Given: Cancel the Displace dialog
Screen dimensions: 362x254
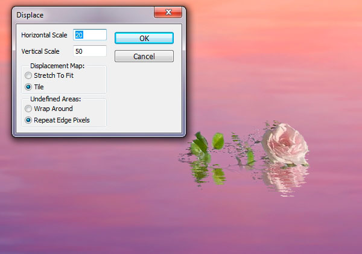Looking at the screenshot, I should pos(144,56).
